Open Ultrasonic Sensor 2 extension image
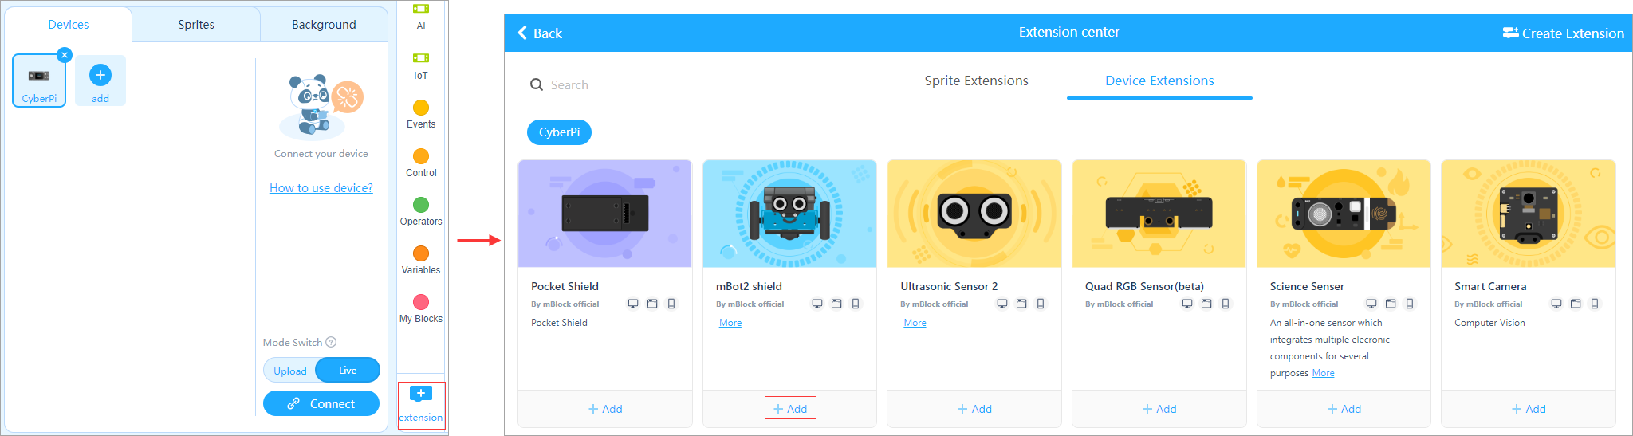The image size is (1633, 436). coord(974,214)
